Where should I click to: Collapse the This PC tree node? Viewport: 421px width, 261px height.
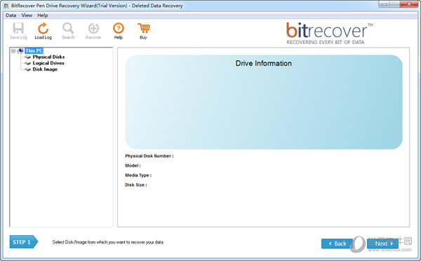pyautogui.click(x=13, y=51)
